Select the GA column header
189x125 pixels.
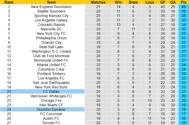pos(173,2)
